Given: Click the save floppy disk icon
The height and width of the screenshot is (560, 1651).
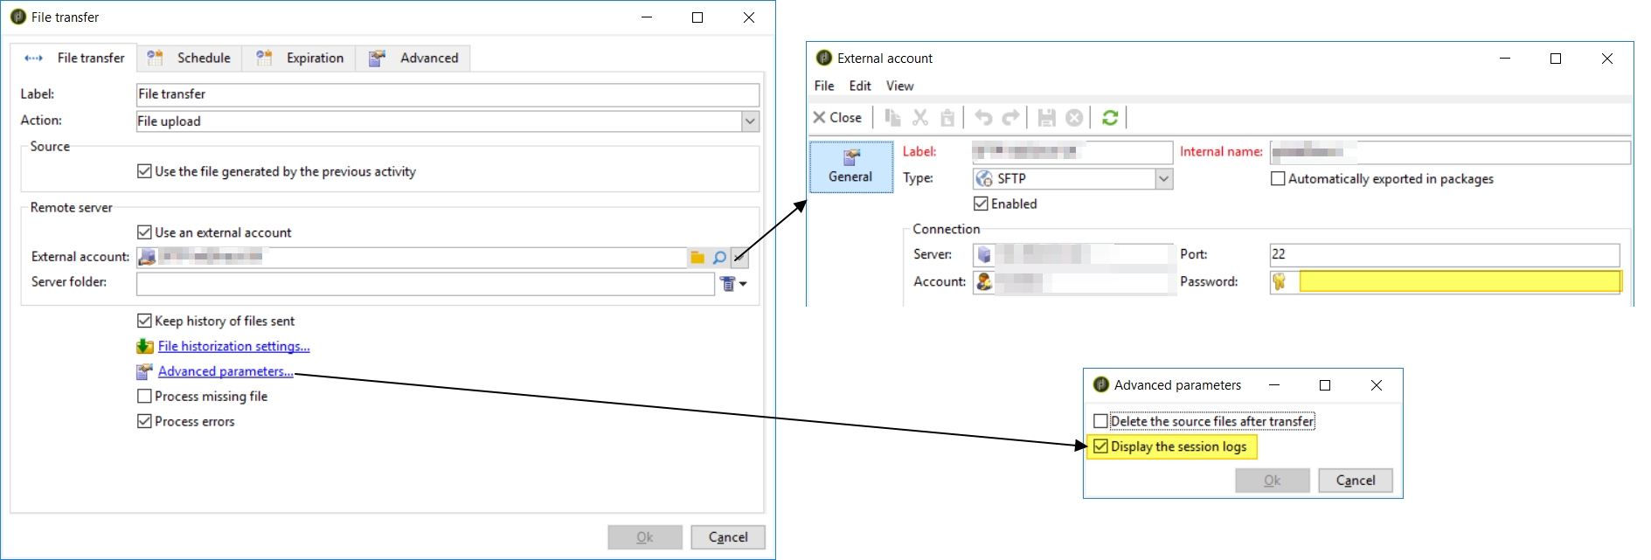Looking at the screenshot, I should 1046,118.
